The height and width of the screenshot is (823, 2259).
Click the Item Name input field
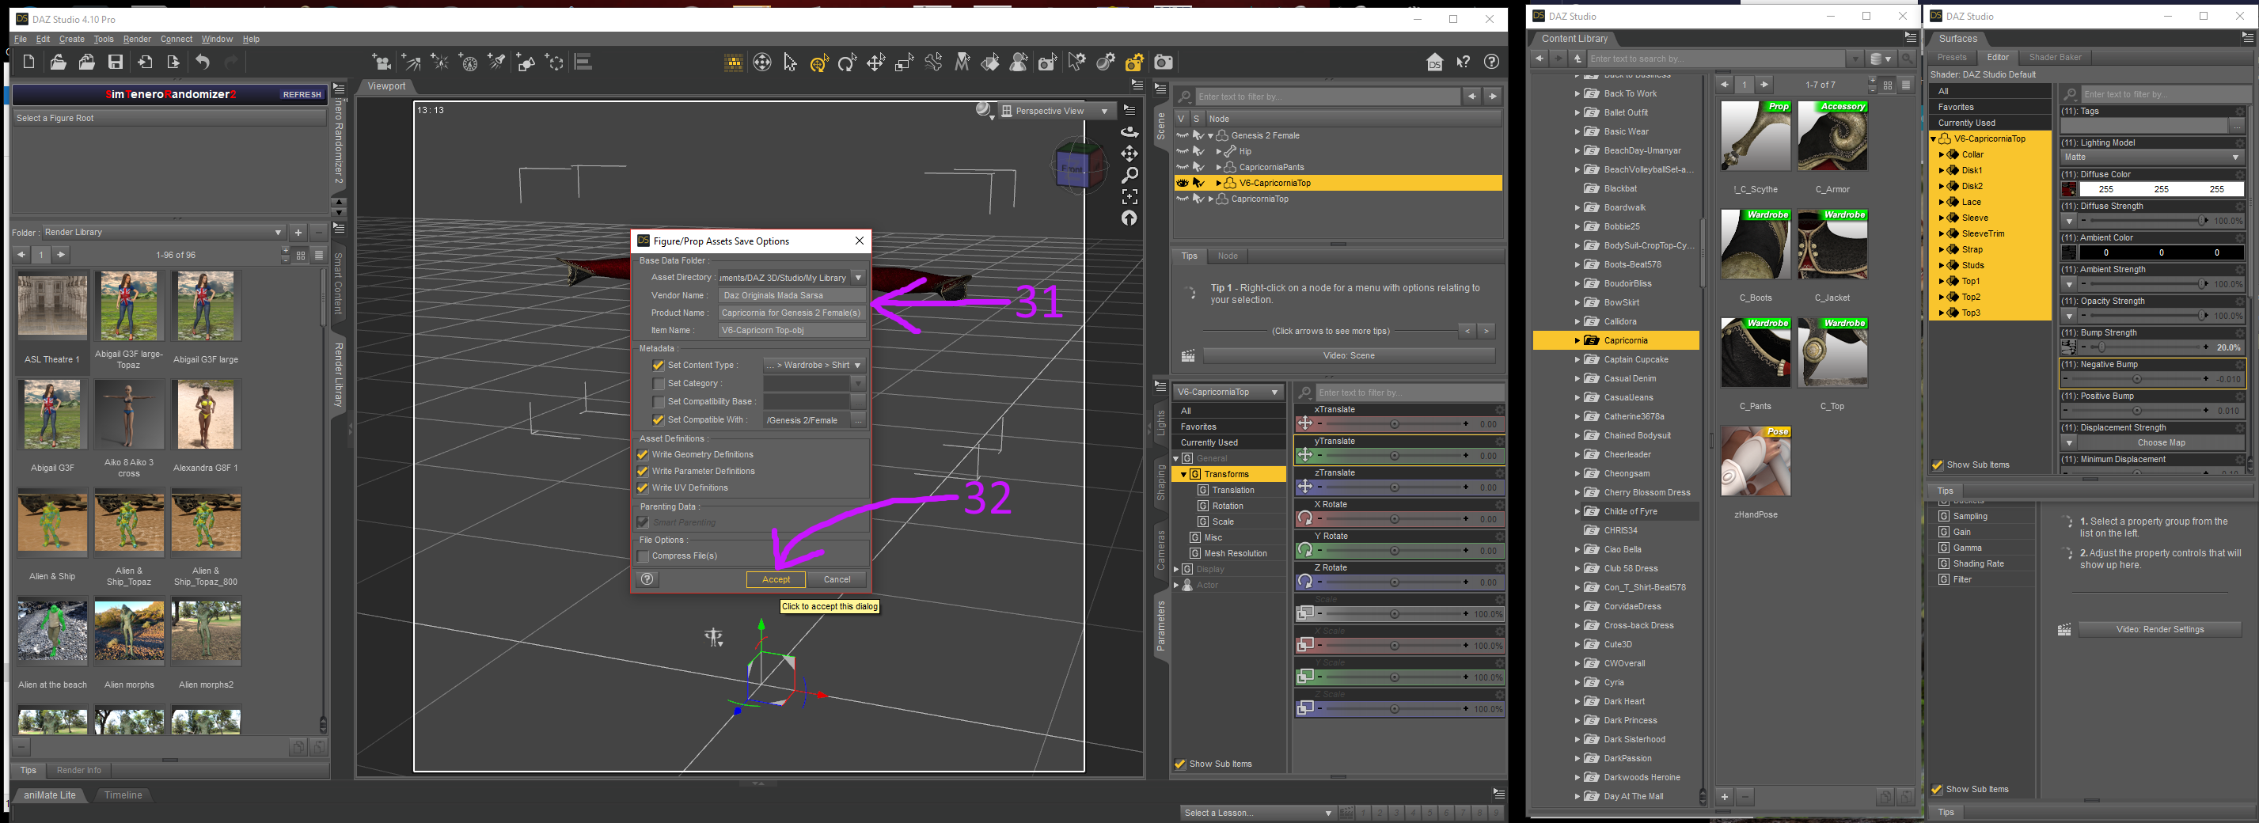(x=791, y=331)
